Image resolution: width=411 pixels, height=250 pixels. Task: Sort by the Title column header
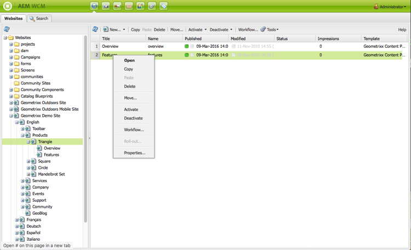(x=122, y=38)
